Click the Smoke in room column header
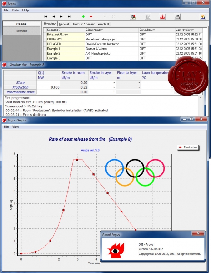Viewport: 211px width, 273px height. click(x=74, y=73)
